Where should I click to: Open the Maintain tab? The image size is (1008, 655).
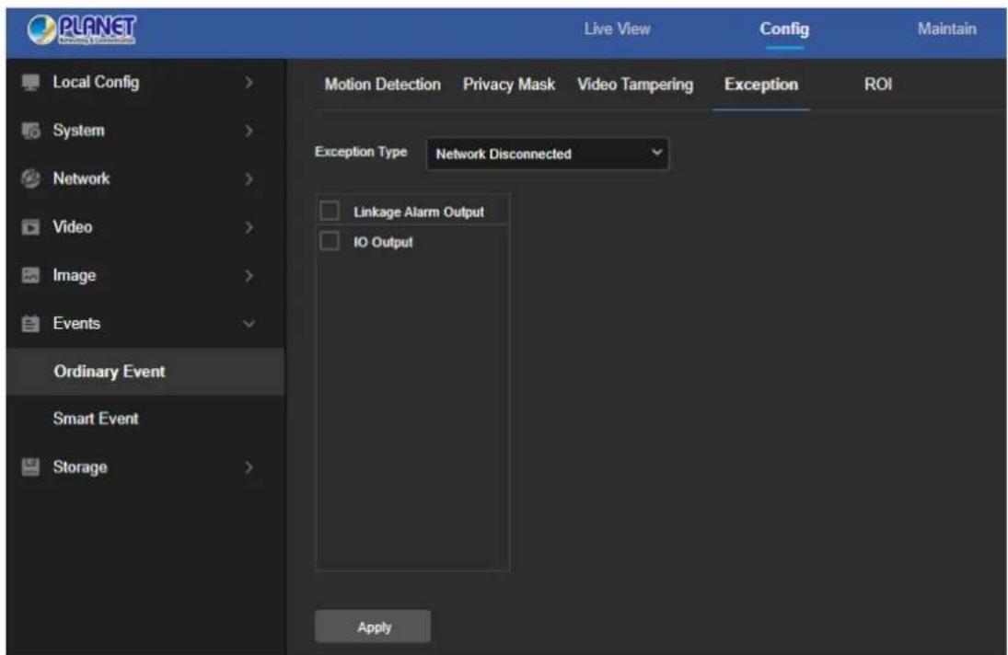(x=947, y=29)
